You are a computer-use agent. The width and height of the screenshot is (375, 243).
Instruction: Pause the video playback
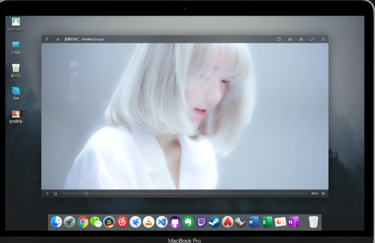click(x=47, y=193)
